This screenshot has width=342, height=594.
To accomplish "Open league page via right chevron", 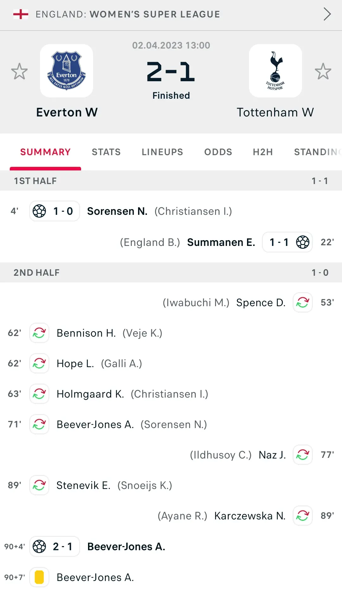I will (327, 14).
